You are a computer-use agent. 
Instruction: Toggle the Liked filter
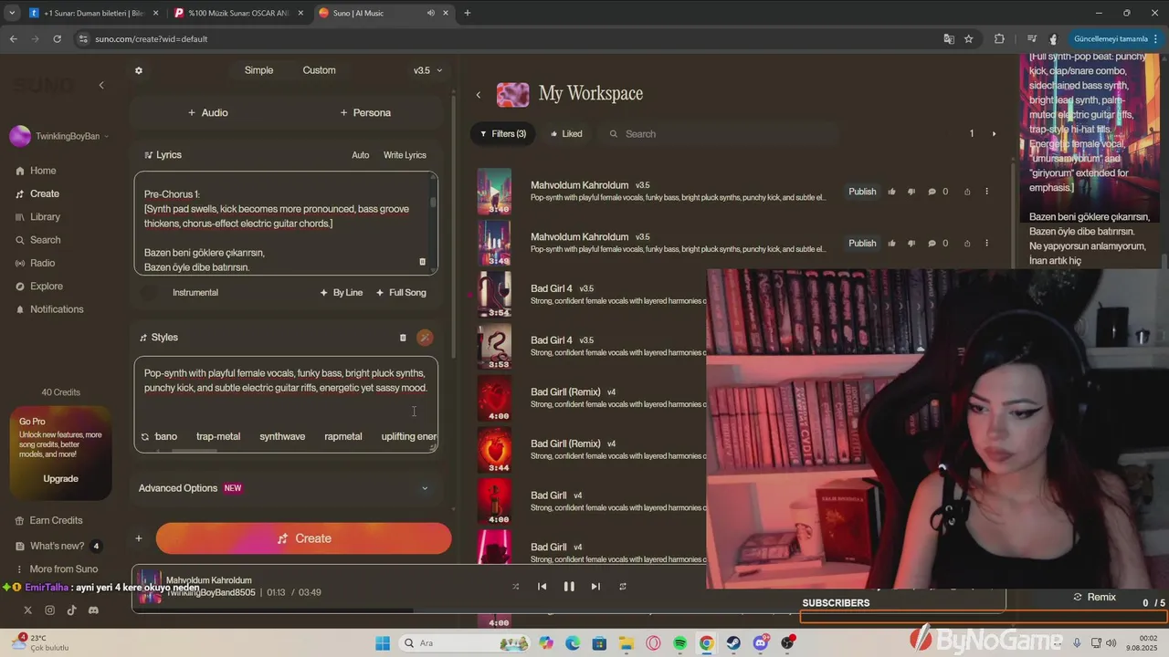pos(566,134)
